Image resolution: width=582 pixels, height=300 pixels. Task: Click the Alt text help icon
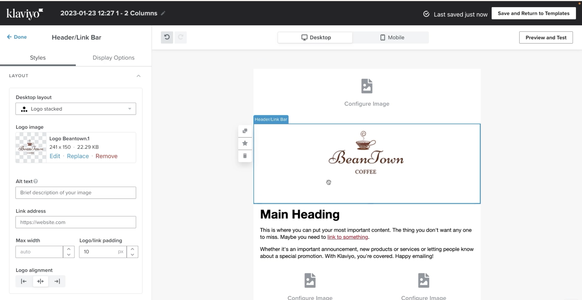(x=35, y=181)
